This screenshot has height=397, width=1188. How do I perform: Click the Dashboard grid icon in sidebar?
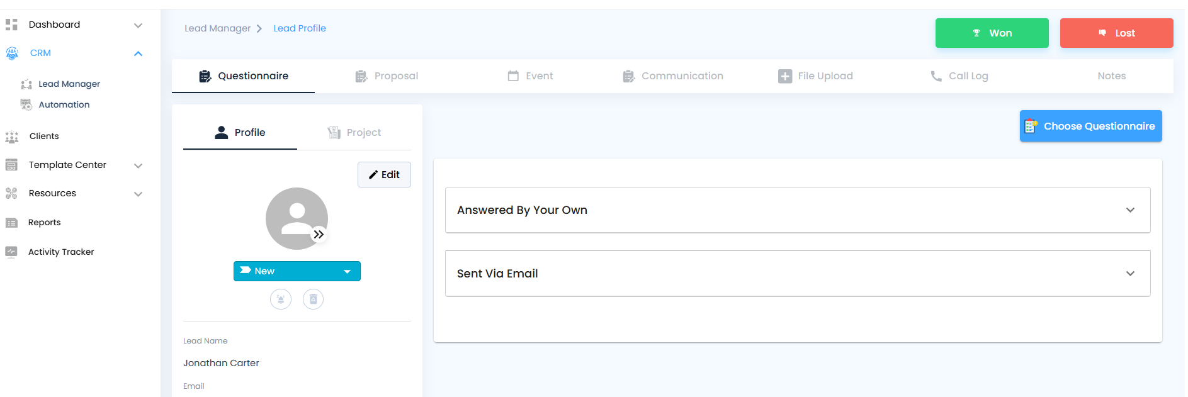coord(11,25)
